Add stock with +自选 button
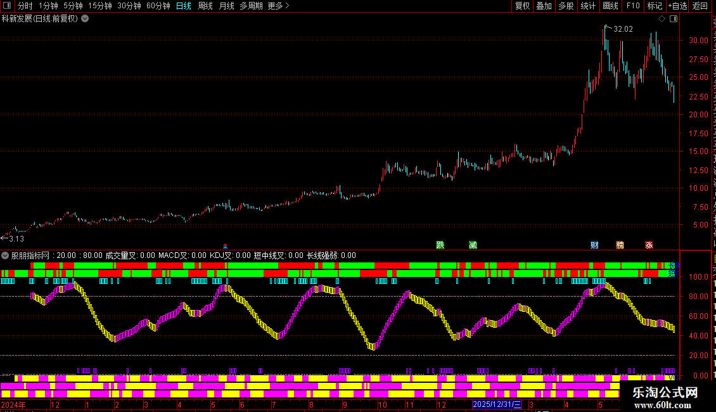 [x=677, y=6]
